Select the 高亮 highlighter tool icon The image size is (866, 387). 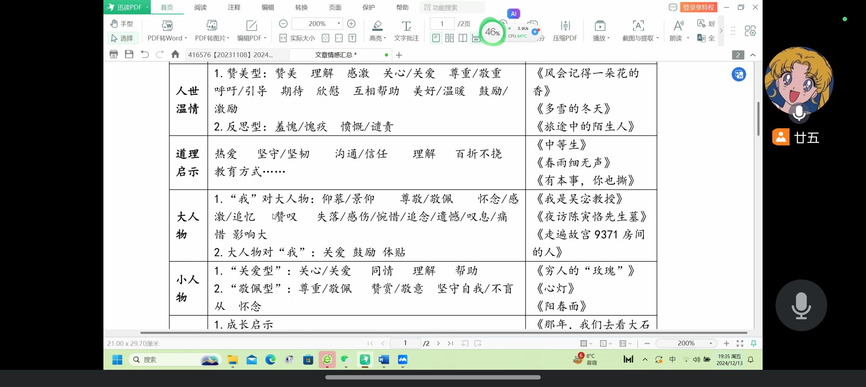tap(377, 25)
